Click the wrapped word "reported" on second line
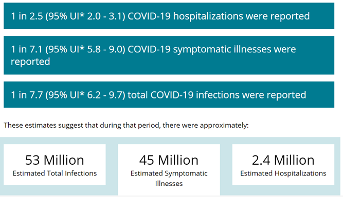Screen dimensions: 343x197 (30, 62)
